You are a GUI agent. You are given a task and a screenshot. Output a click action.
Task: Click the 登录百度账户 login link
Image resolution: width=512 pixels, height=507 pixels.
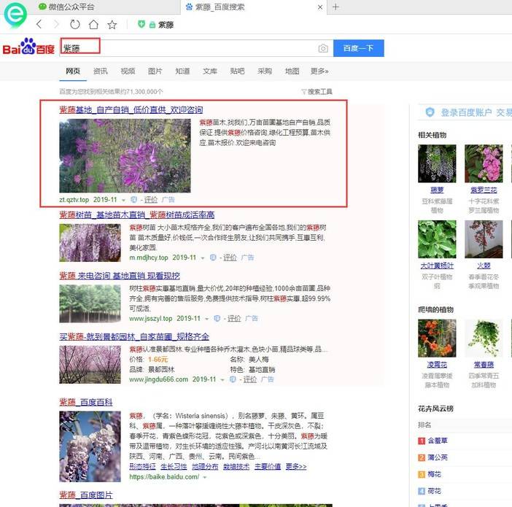tap(466, 112)
